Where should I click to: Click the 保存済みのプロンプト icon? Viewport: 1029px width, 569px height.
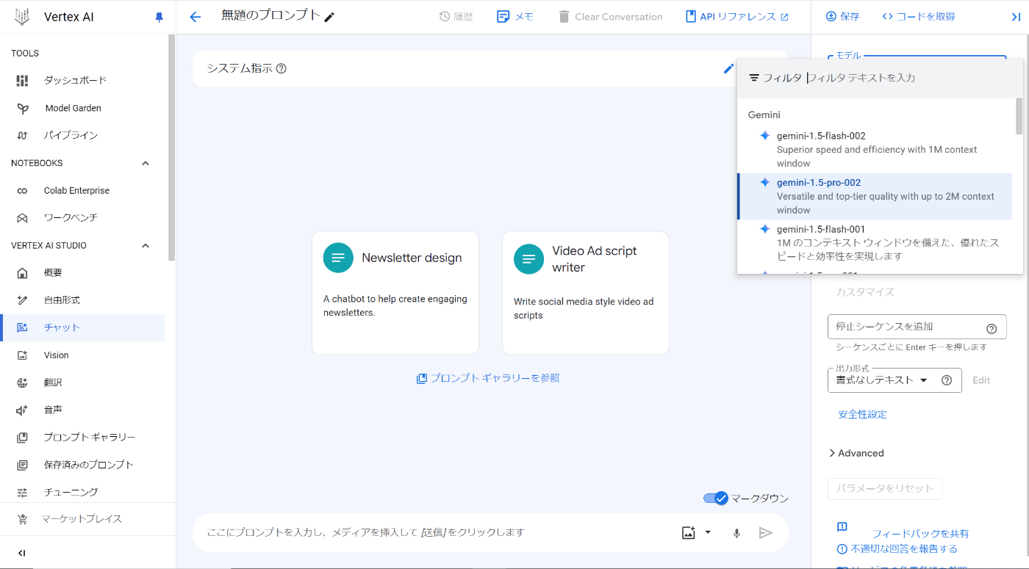(22, 465)
